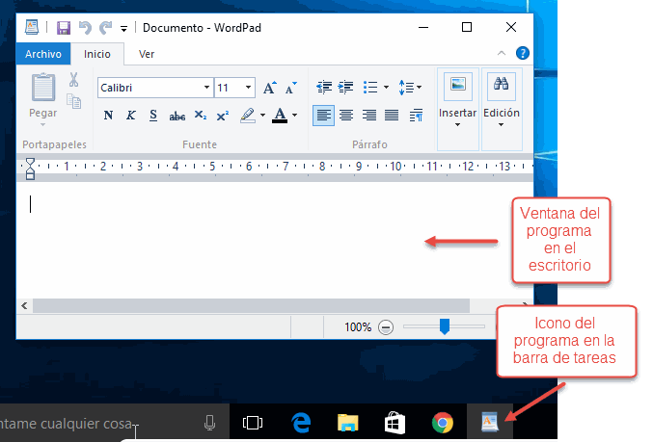
Task: Toggle bold N formatting
Action: point(108,116)
